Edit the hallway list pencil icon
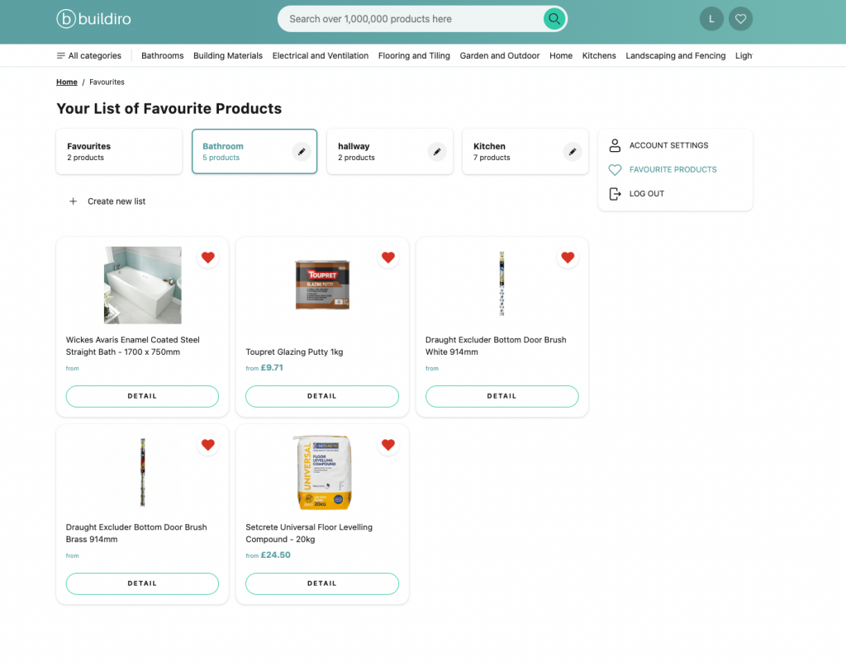 [x=437, y=151]
